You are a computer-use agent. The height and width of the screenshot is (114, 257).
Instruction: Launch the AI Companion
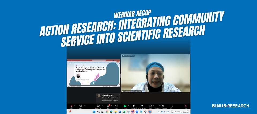(142, 106)
